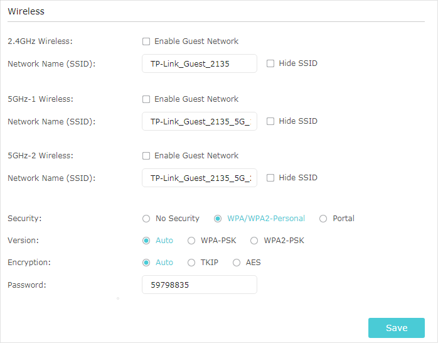Enable Guest Network for 2.4GHz Wireless
The height and width of the screenshot is (343, 438).
146,41
